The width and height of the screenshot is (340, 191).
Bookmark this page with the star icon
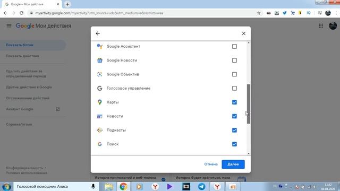point(259,13)
